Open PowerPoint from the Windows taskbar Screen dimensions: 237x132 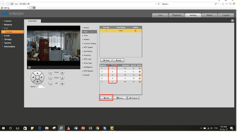(83, 128)
